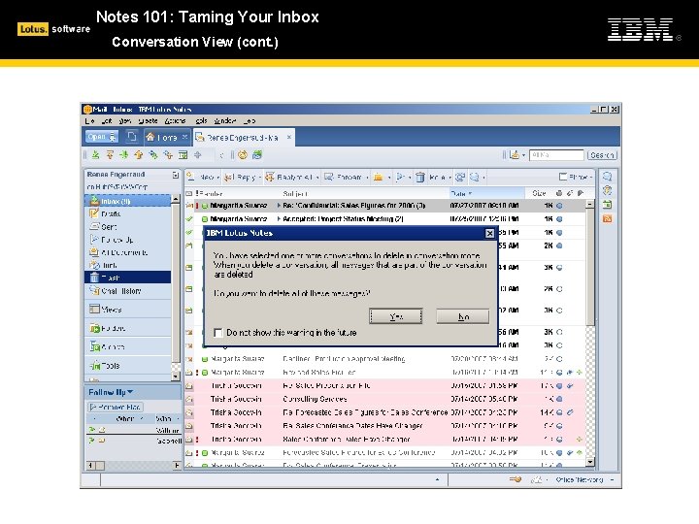699x524 pixels.
Task: Close the Renee Engerraud Mail tab
Action: [x=289, y=137]
